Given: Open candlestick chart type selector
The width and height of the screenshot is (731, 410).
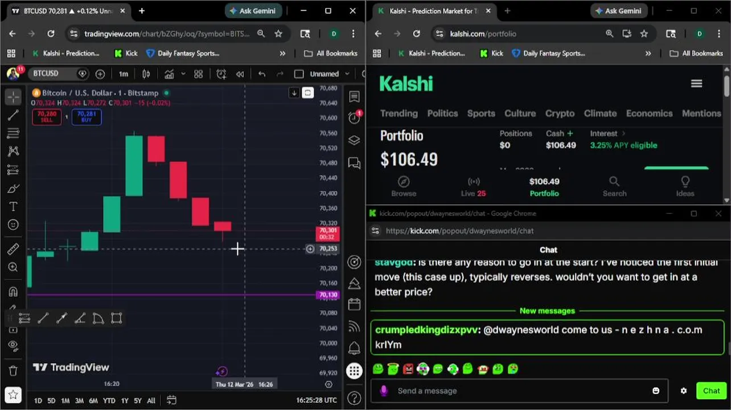Looking at the screenshot, I should click(146, 74).
